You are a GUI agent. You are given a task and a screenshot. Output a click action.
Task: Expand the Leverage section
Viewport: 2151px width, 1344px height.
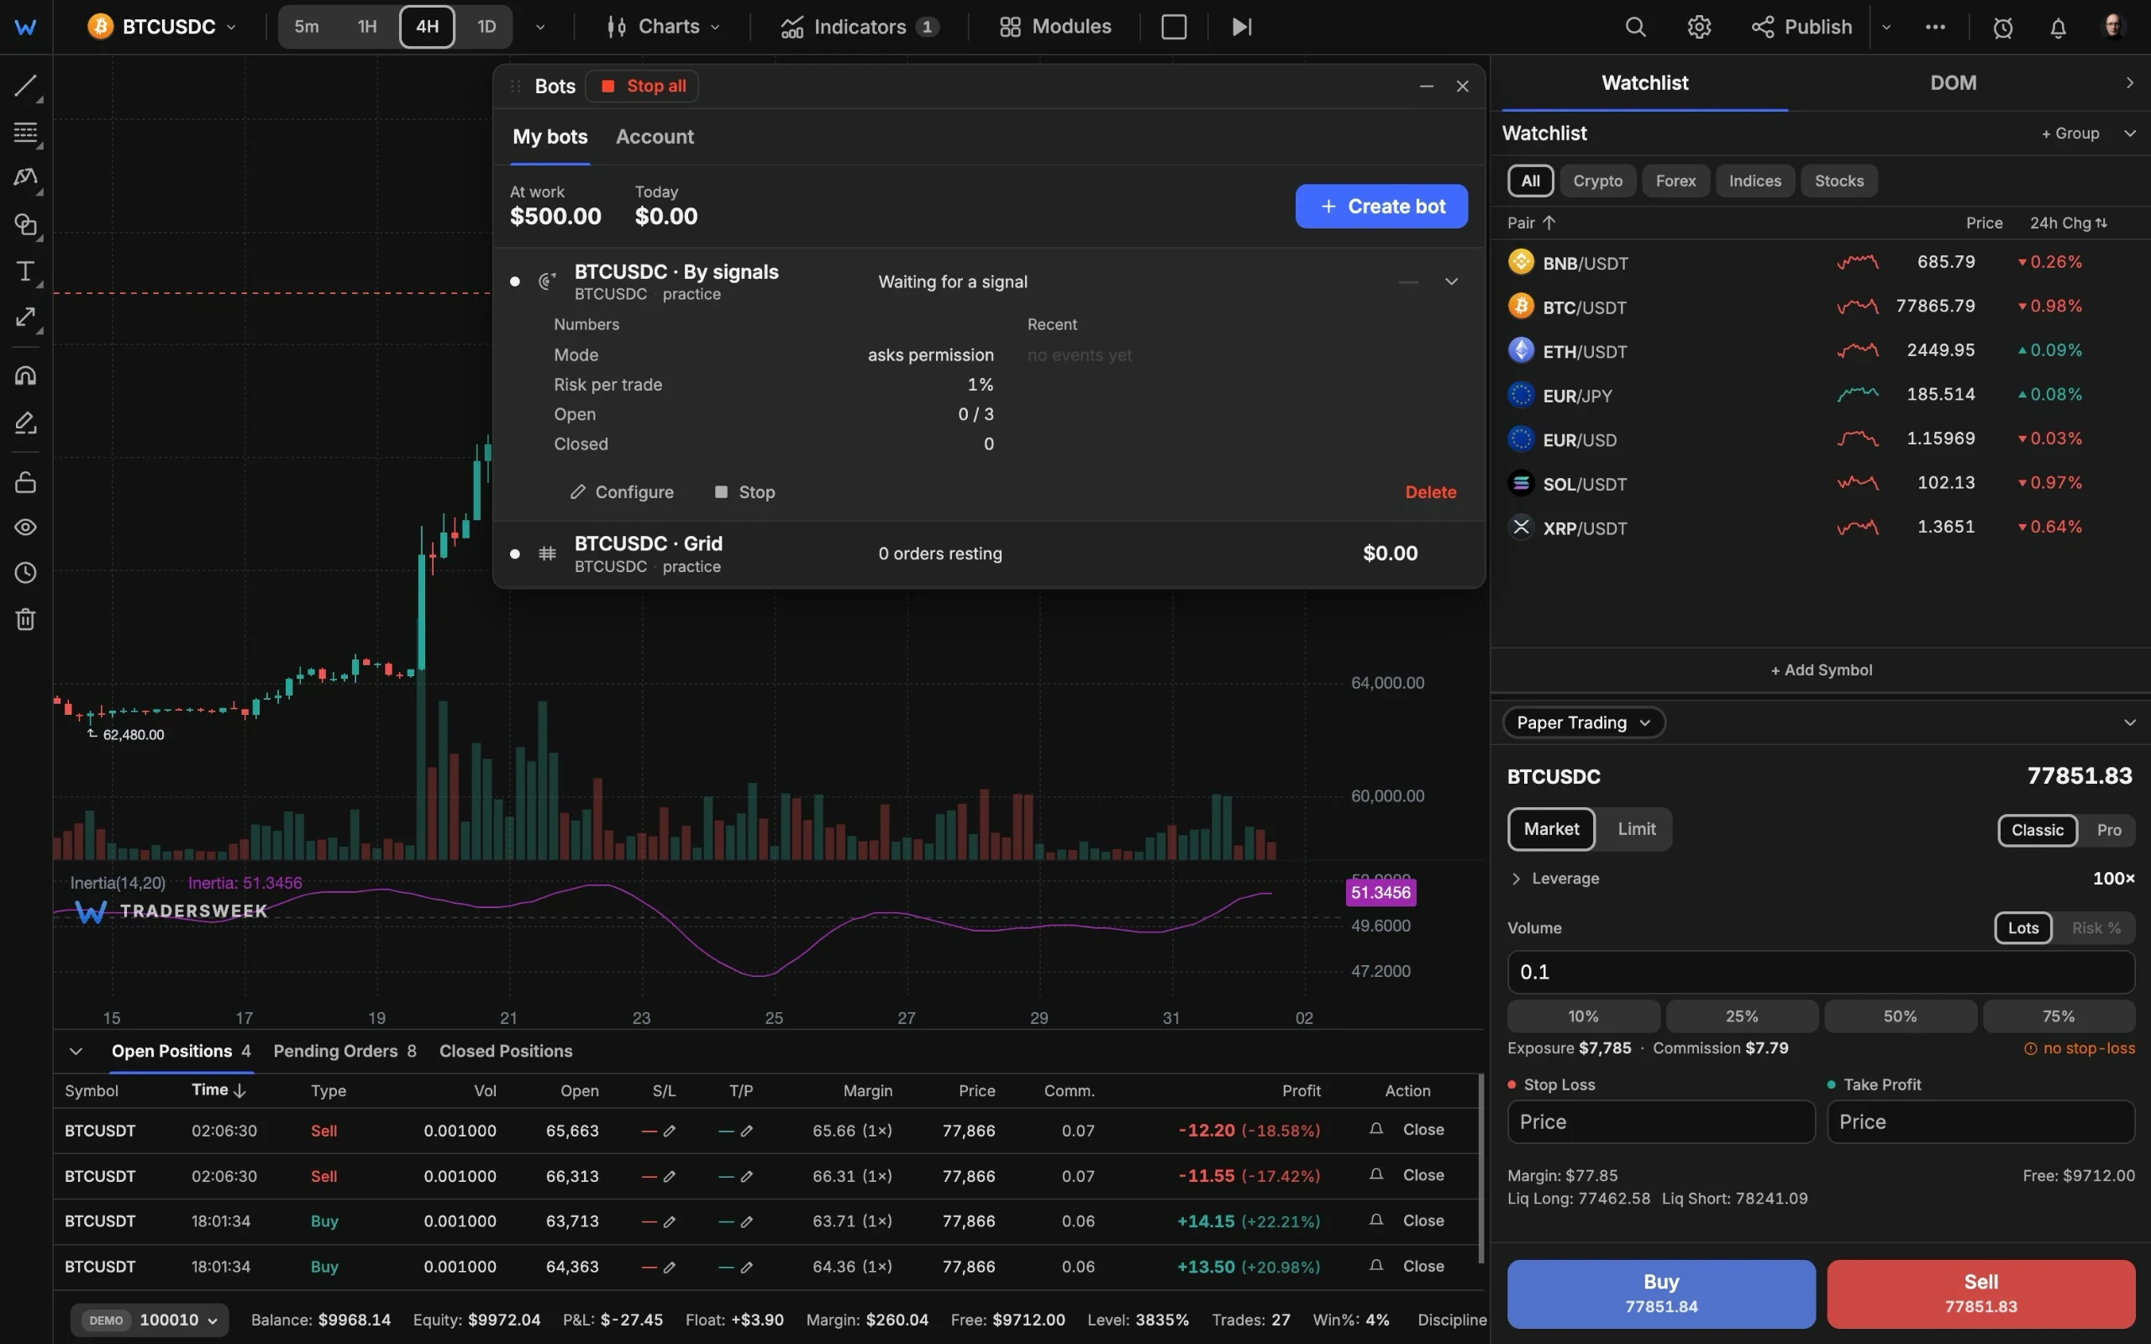[x=1554, y=879]
